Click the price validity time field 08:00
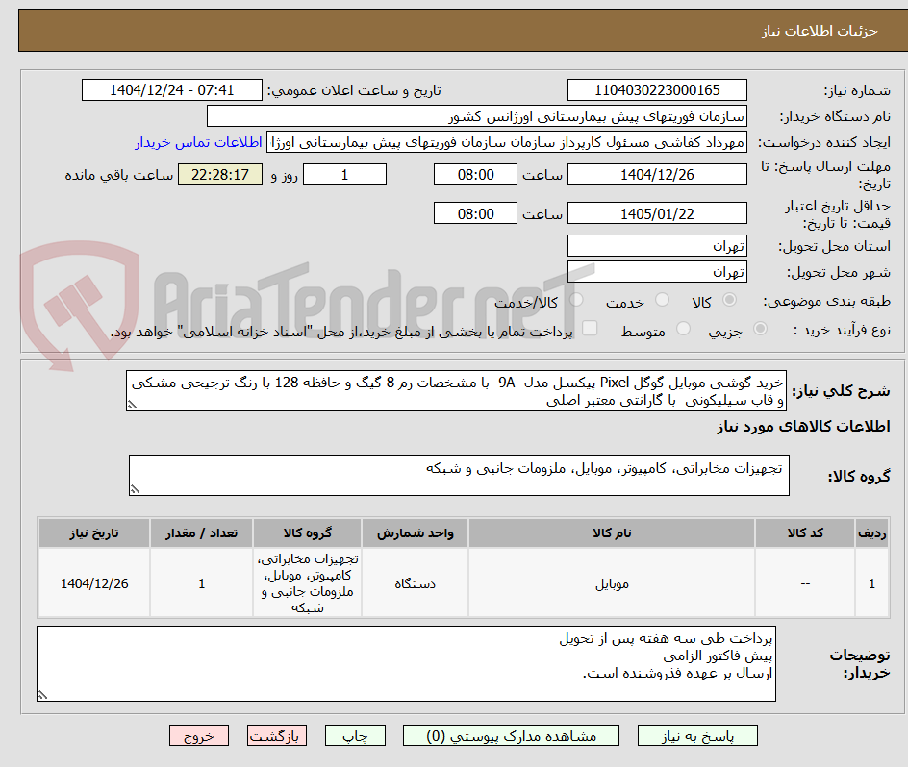Viewport: 908px width, 767px height. click(x=475, y=213)
